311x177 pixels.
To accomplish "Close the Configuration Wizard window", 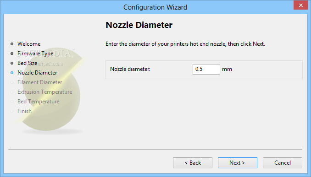I will 301,5.
